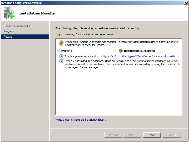Screen dimensions: 189x142
Task: Click the 'Installation succeeded' status text
Action: pyautogui.click(x=139, y=51)
